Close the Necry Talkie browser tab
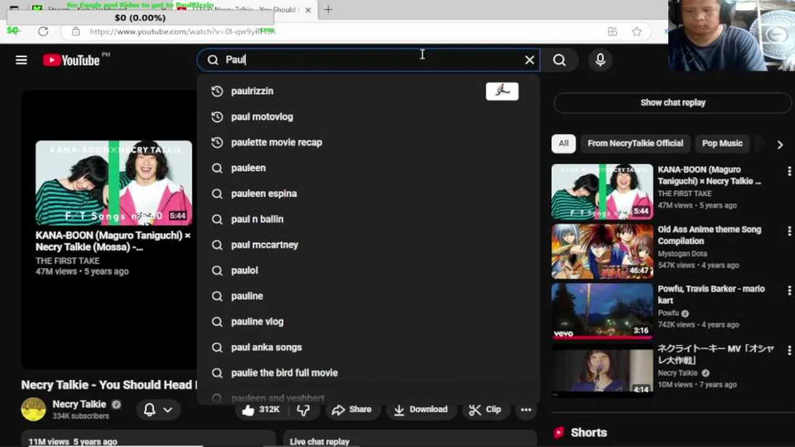The height and width of the screenshot is (447, 795). click(308, 10)
